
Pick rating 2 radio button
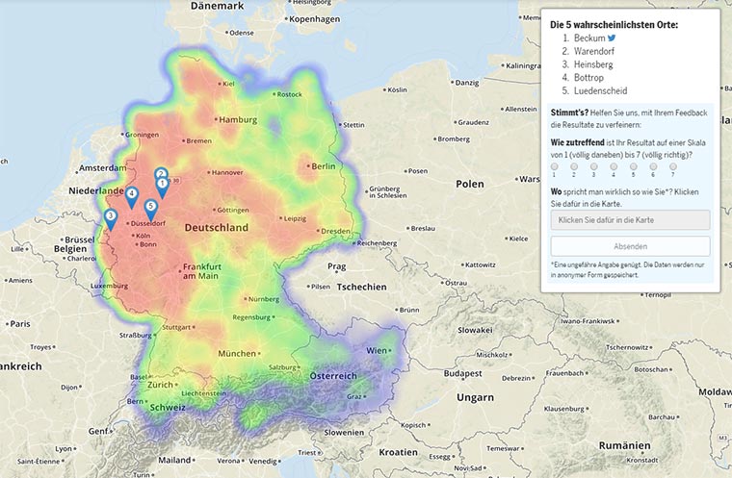click(x=574, y=166)
